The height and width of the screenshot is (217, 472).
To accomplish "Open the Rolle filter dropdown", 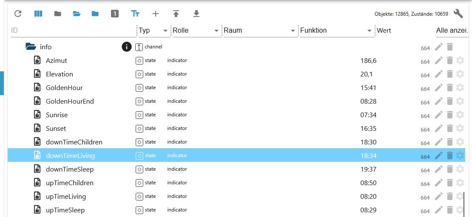I will pos(216,31).
